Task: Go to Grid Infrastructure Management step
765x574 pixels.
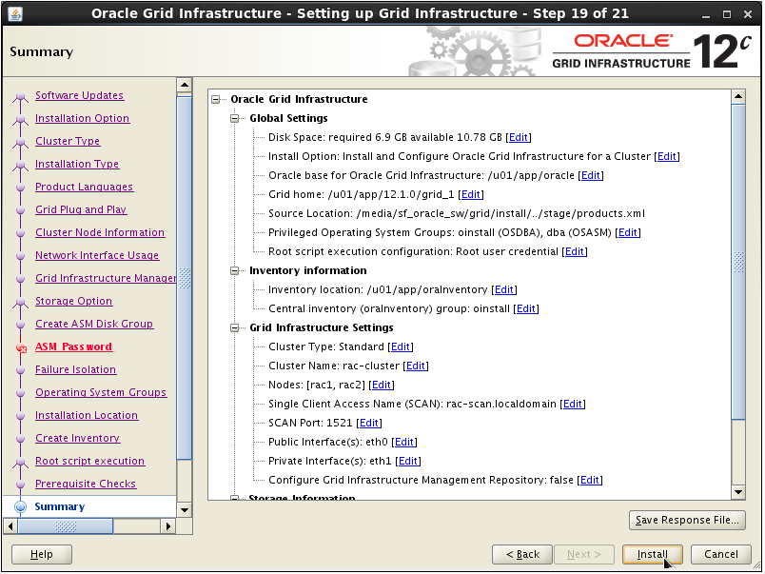Action: (106, 278)
